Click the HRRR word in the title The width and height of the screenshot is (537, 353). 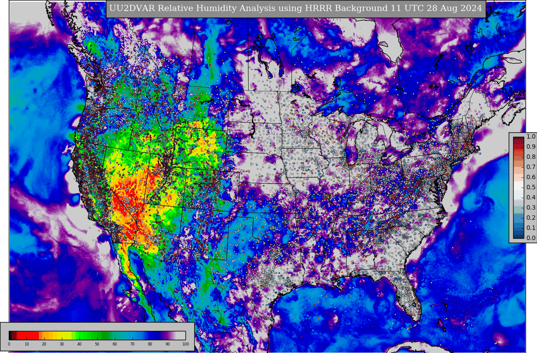pos(320,9)
